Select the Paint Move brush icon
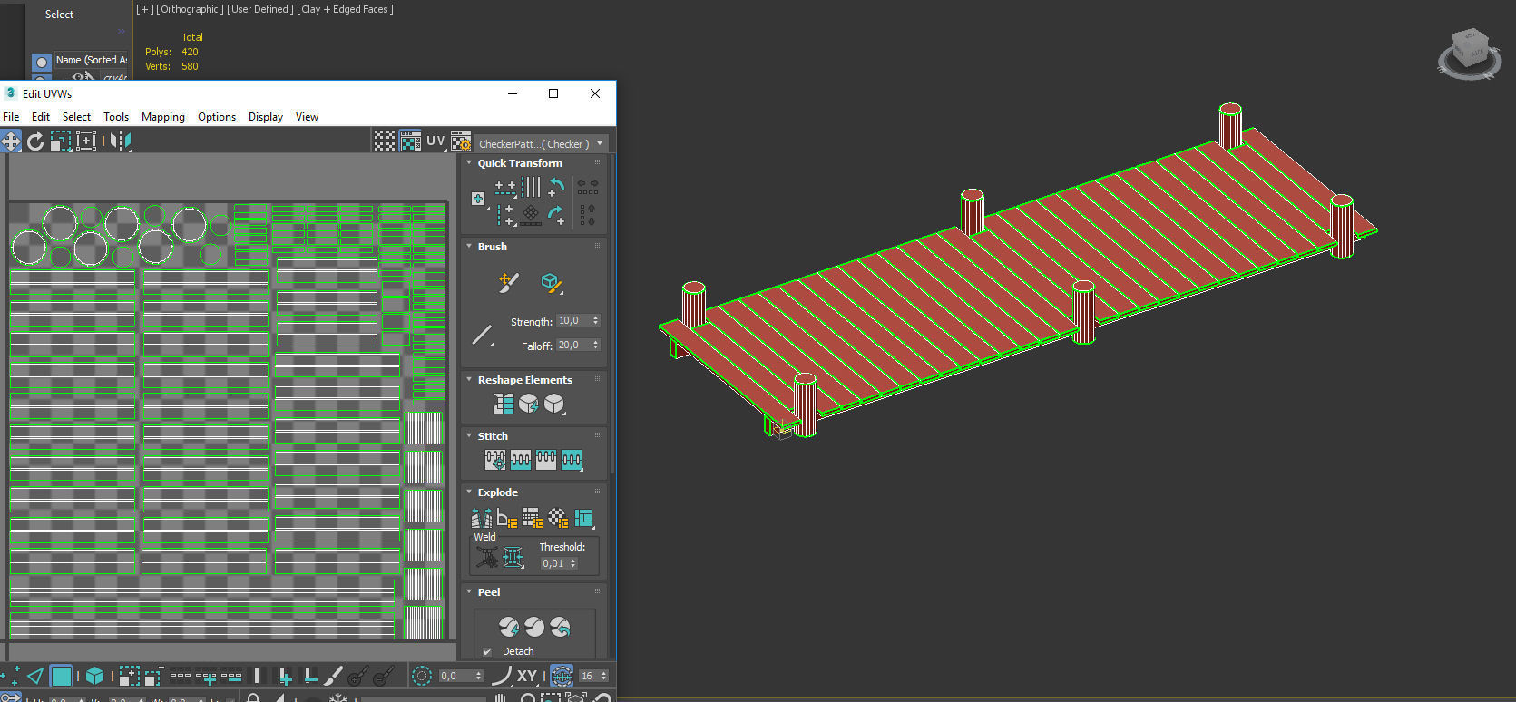The height and width of the screenshot is (702, 1516). (x=509, y=282)
